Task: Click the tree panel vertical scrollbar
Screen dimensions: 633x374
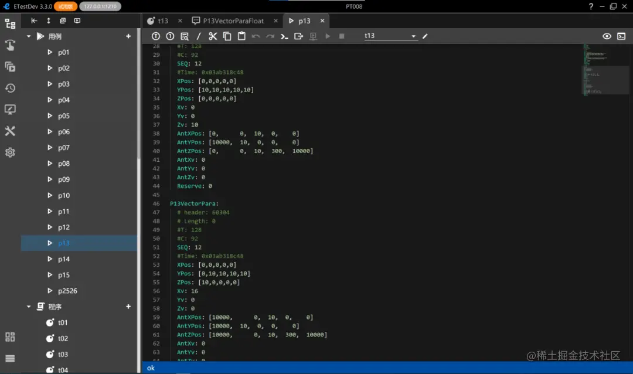Action: coord(139,93)
